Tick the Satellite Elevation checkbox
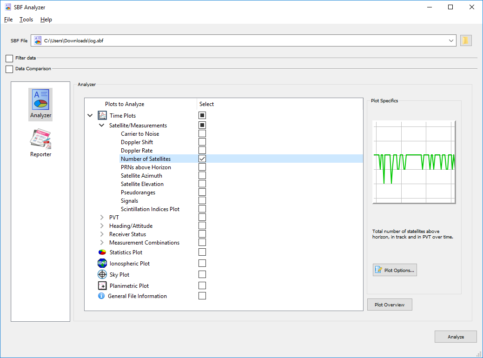The height and width of the screenshot is (358, 483). point(202,184)
